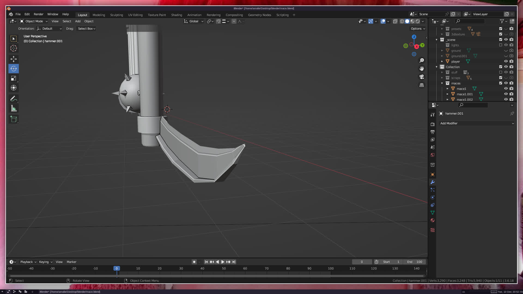
Task: Select the Move tool
Action: coord(14,59)
